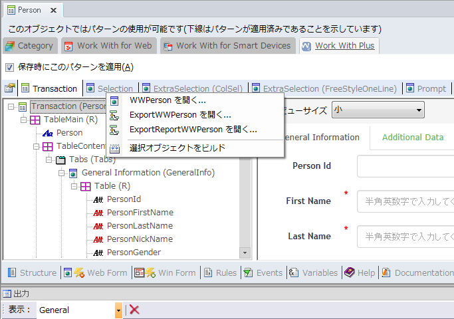Image resolution: width=454 pixels, height=319 pixels.
Task: Click the Help book icon at bottom
Action: pyautogui.click(x=350, y=272)
